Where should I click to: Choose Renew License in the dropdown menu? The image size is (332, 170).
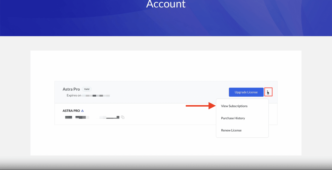231,130
